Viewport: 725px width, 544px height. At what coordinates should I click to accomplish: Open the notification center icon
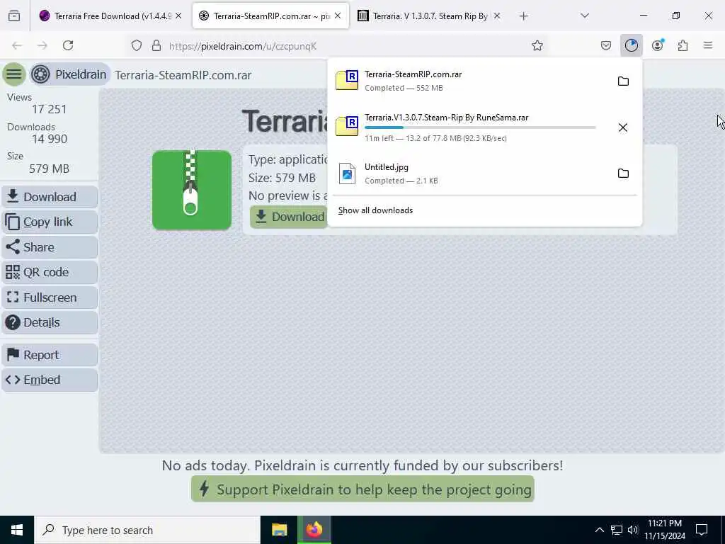tap(702, 530)
